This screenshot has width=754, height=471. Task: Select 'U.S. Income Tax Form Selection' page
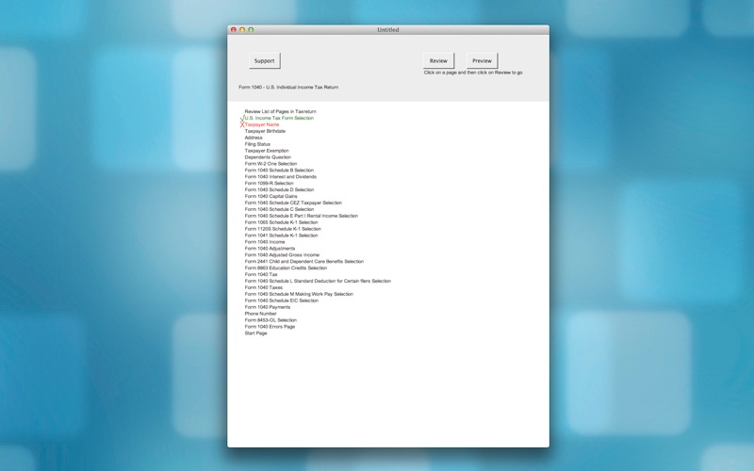[x=279, y=119]
